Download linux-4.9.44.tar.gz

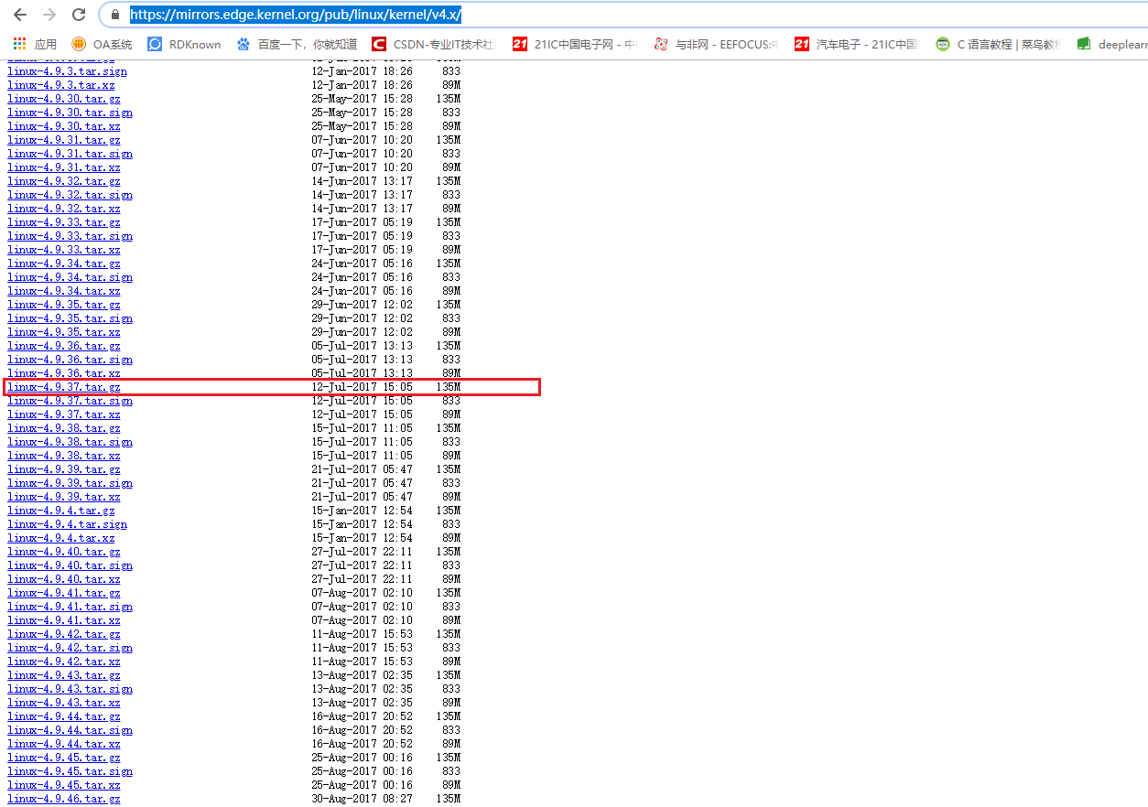tap(63, 716)
